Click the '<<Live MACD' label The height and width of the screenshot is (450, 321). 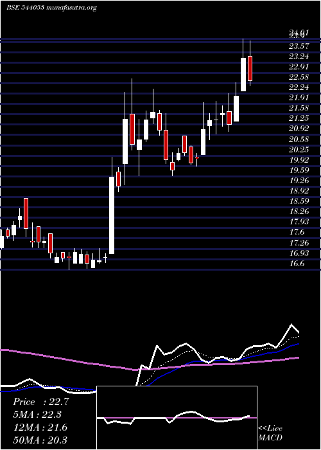coord(270,433)
